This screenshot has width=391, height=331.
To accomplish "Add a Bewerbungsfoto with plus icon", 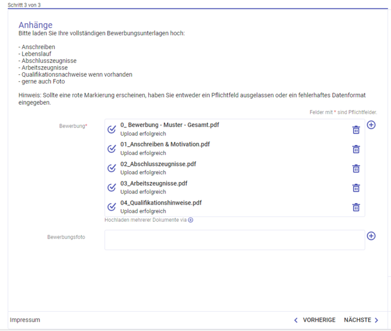I will 371,236.
